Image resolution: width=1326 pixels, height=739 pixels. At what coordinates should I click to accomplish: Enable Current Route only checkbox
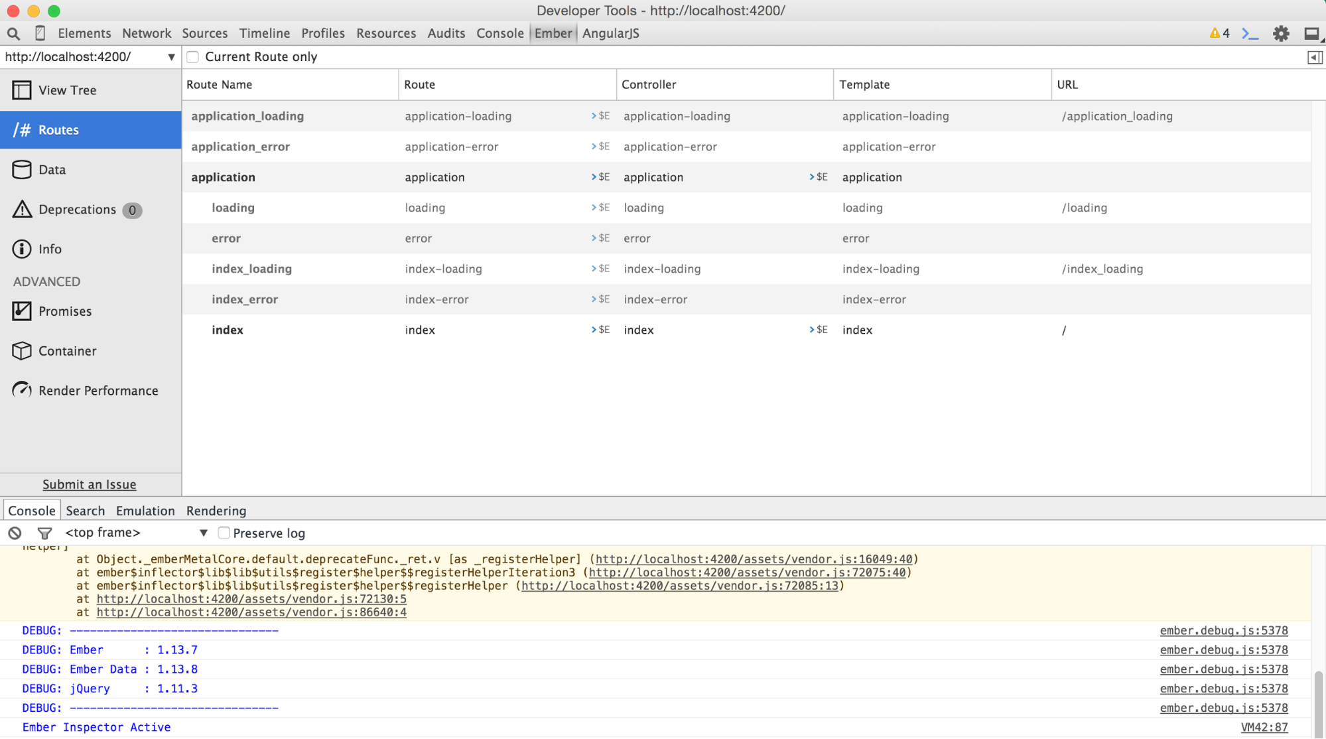[x=192, y=57]
